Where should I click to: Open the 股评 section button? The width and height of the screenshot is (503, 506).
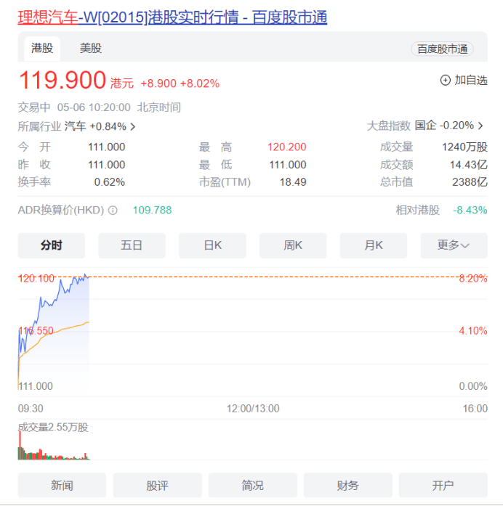tap(157, 485)
